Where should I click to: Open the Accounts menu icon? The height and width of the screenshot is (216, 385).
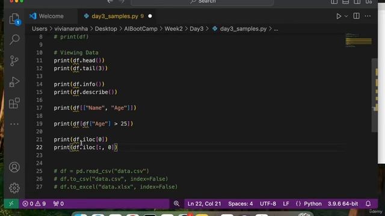[x=14, y=167]
